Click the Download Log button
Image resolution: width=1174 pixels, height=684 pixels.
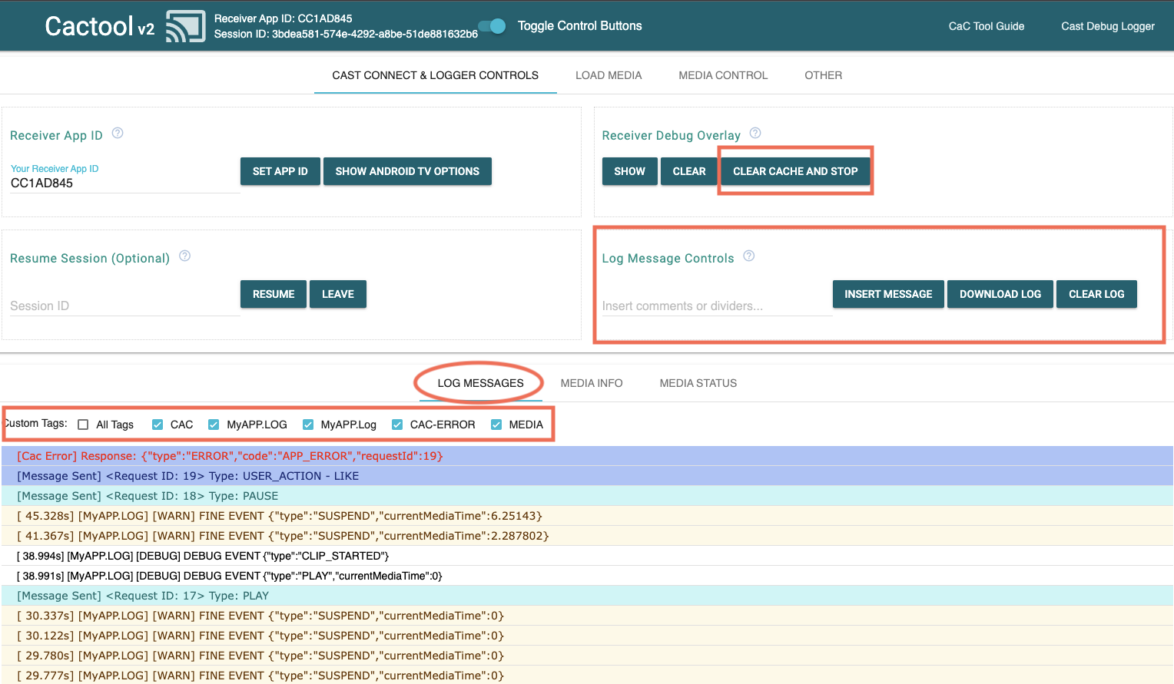pos(1000,294)
